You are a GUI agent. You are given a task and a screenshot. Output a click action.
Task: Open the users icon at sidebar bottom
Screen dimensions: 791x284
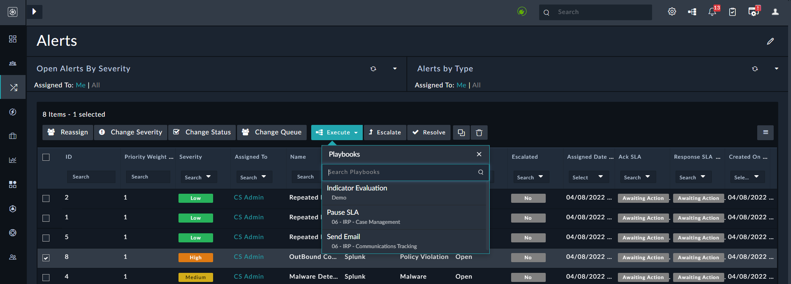coord(13,257)
